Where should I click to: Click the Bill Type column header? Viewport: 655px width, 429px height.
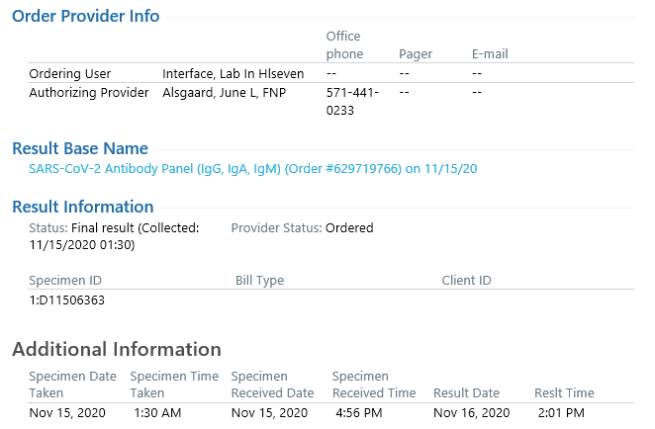pos(259,280)
